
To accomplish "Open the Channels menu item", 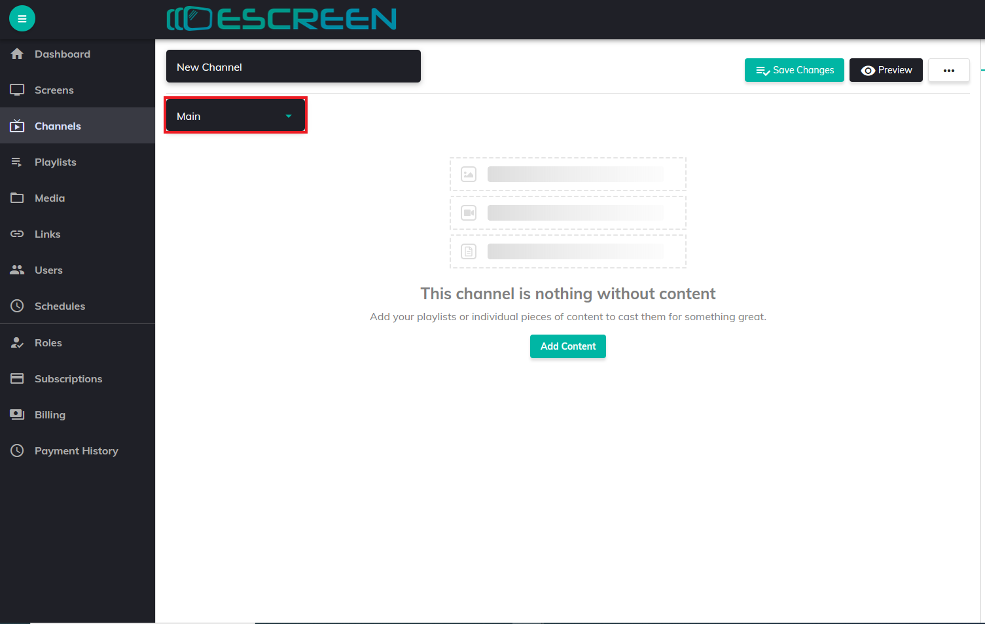I will (58, 126).
